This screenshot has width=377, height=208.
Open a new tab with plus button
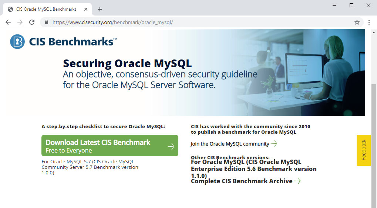100,9
